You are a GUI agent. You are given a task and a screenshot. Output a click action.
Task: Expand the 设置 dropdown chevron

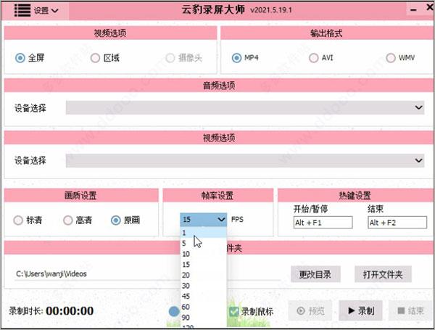click(55, 11)
